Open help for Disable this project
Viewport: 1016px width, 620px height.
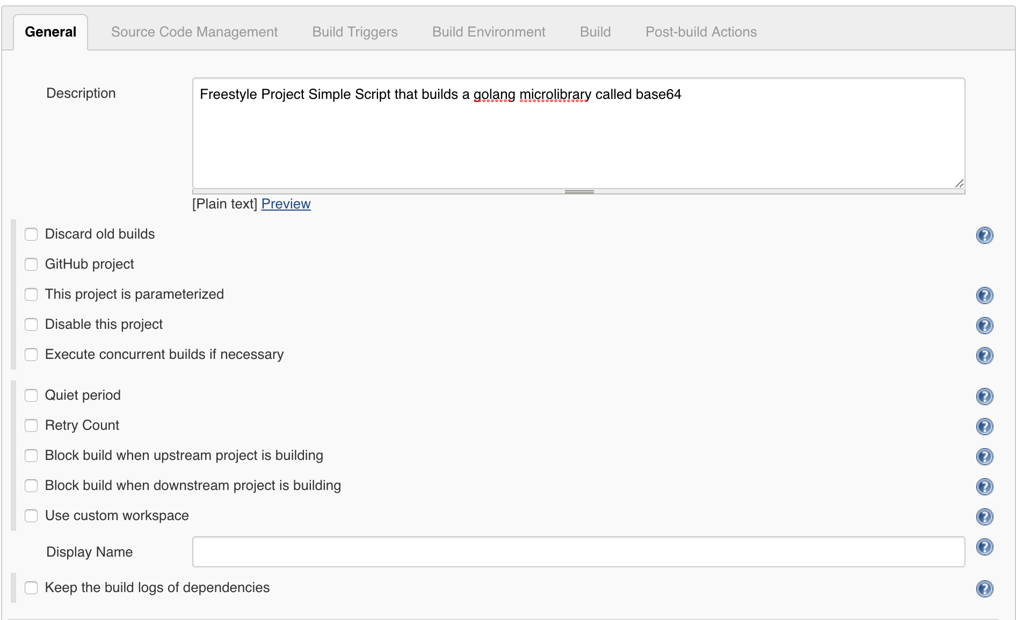(984, 326)
